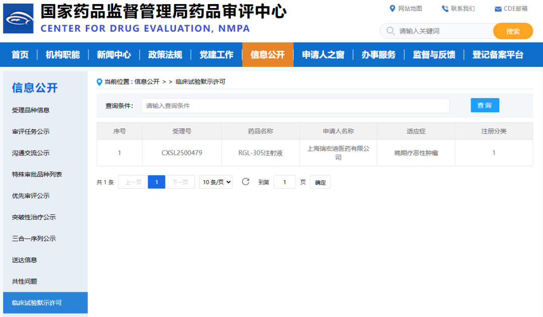This screenshot has height=317, width=543.
Task: Open the 政策法规 menu
Action: tap(165, 55)
